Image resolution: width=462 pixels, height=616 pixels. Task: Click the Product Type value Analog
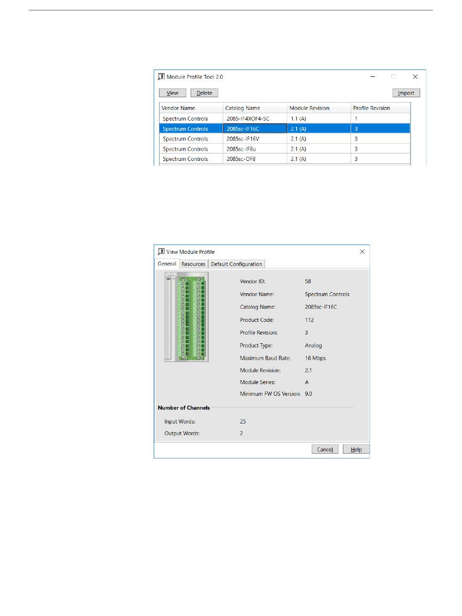click(x=313, y=346)
